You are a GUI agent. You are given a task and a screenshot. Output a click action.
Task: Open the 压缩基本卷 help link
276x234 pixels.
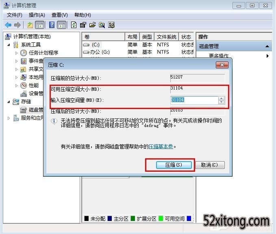pyautogui.click(x=161, y=147)
